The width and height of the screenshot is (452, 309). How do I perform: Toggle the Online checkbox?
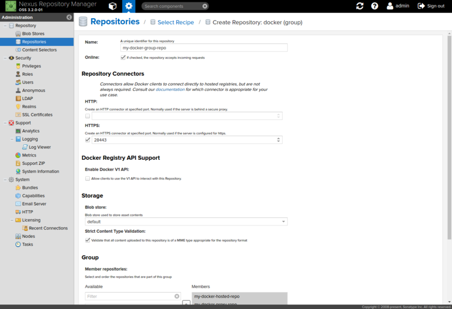pos(123,58)
